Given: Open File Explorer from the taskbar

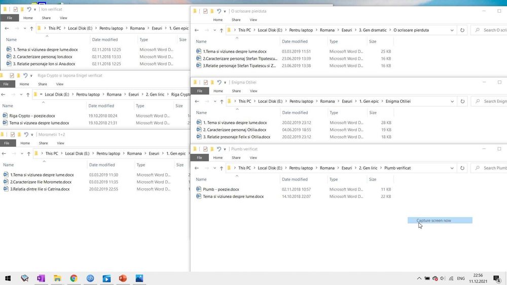Looking at the screenshot, I should (x=57, y=278).
